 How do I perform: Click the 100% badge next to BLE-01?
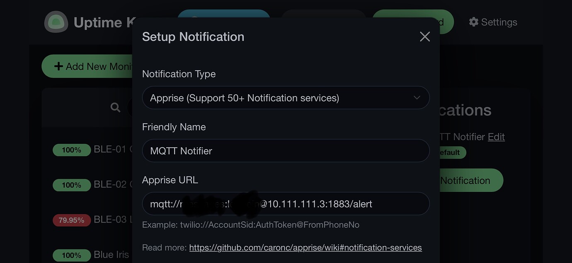[71, 150]
